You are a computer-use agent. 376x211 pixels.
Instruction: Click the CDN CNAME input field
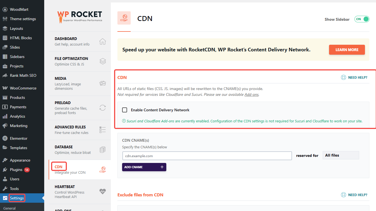pyautogui.click(x=207, y=156)
